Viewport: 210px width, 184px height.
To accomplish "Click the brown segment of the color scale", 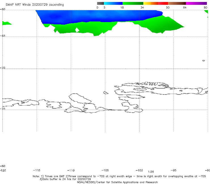I will pos(177,3).
